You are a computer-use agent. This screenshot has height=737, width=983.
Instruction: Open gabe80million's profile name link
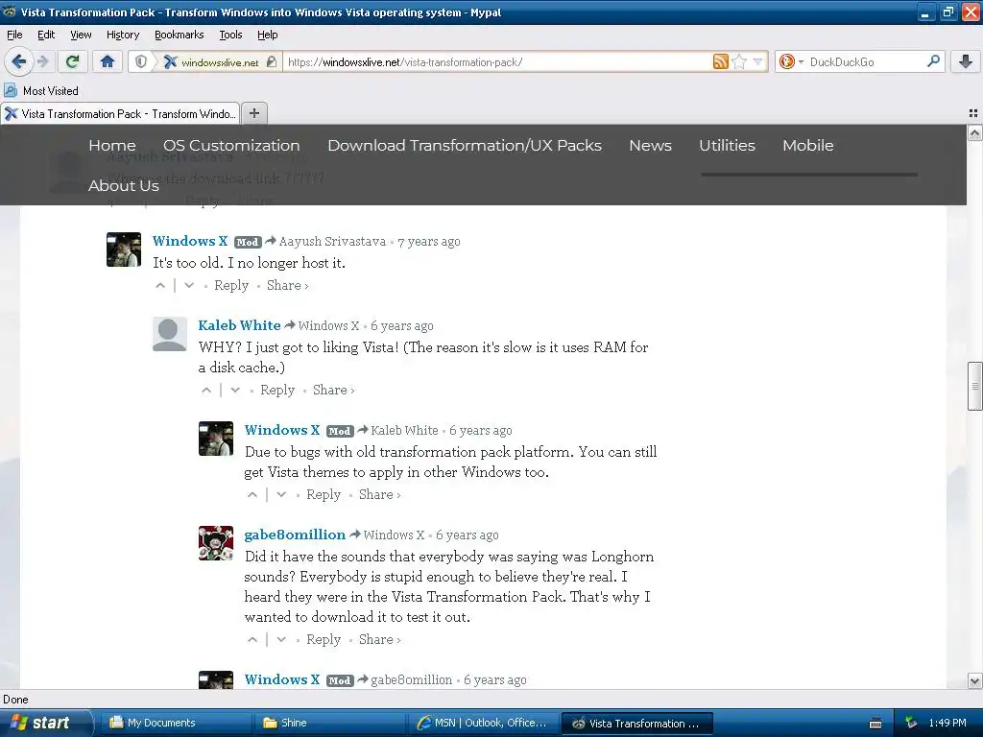click(x=295, y=535)
